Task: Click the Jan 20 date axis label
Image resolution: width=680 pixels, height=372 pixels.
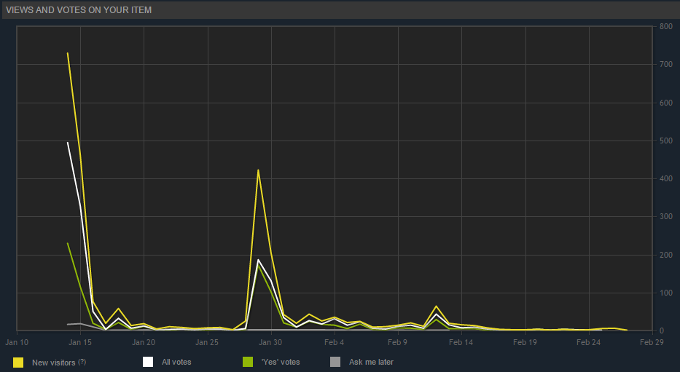Action: pyautogui.click(x=144, y=342)
